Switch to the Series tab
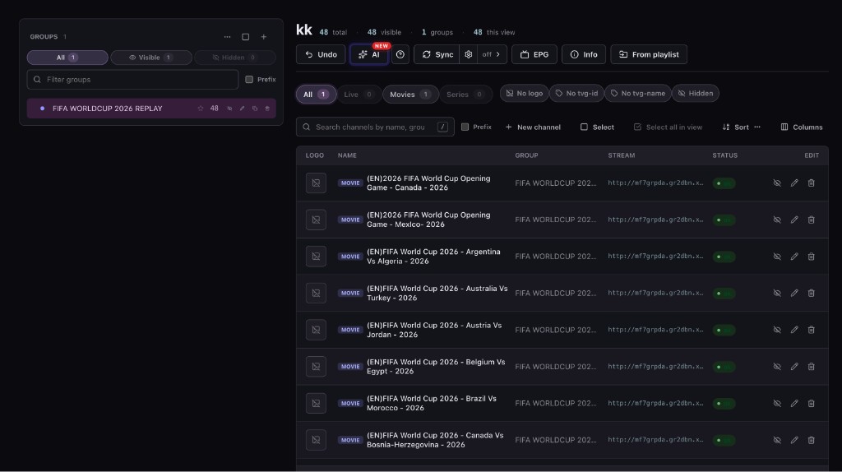Viewport: 842px width, 472px height. 465,94
